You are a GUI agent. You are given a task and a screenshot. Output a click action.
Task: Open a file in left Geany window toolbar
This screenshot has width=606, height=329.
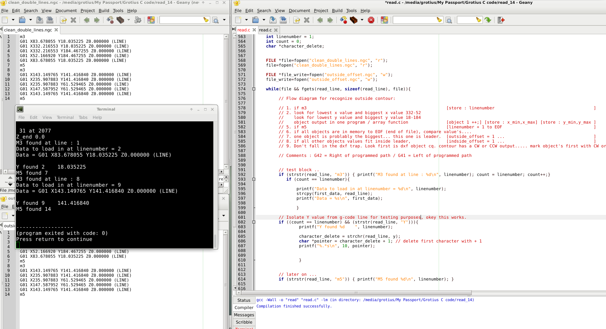click(22, 20)
